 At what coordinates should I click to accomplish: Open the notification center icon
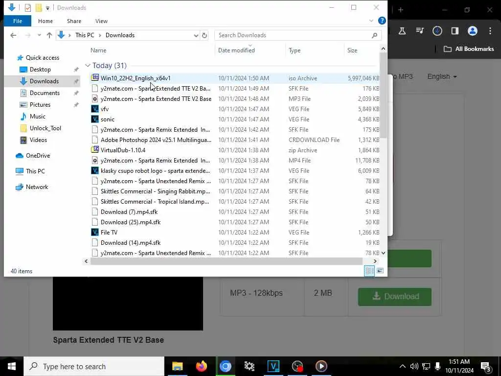tap(486, 366)
